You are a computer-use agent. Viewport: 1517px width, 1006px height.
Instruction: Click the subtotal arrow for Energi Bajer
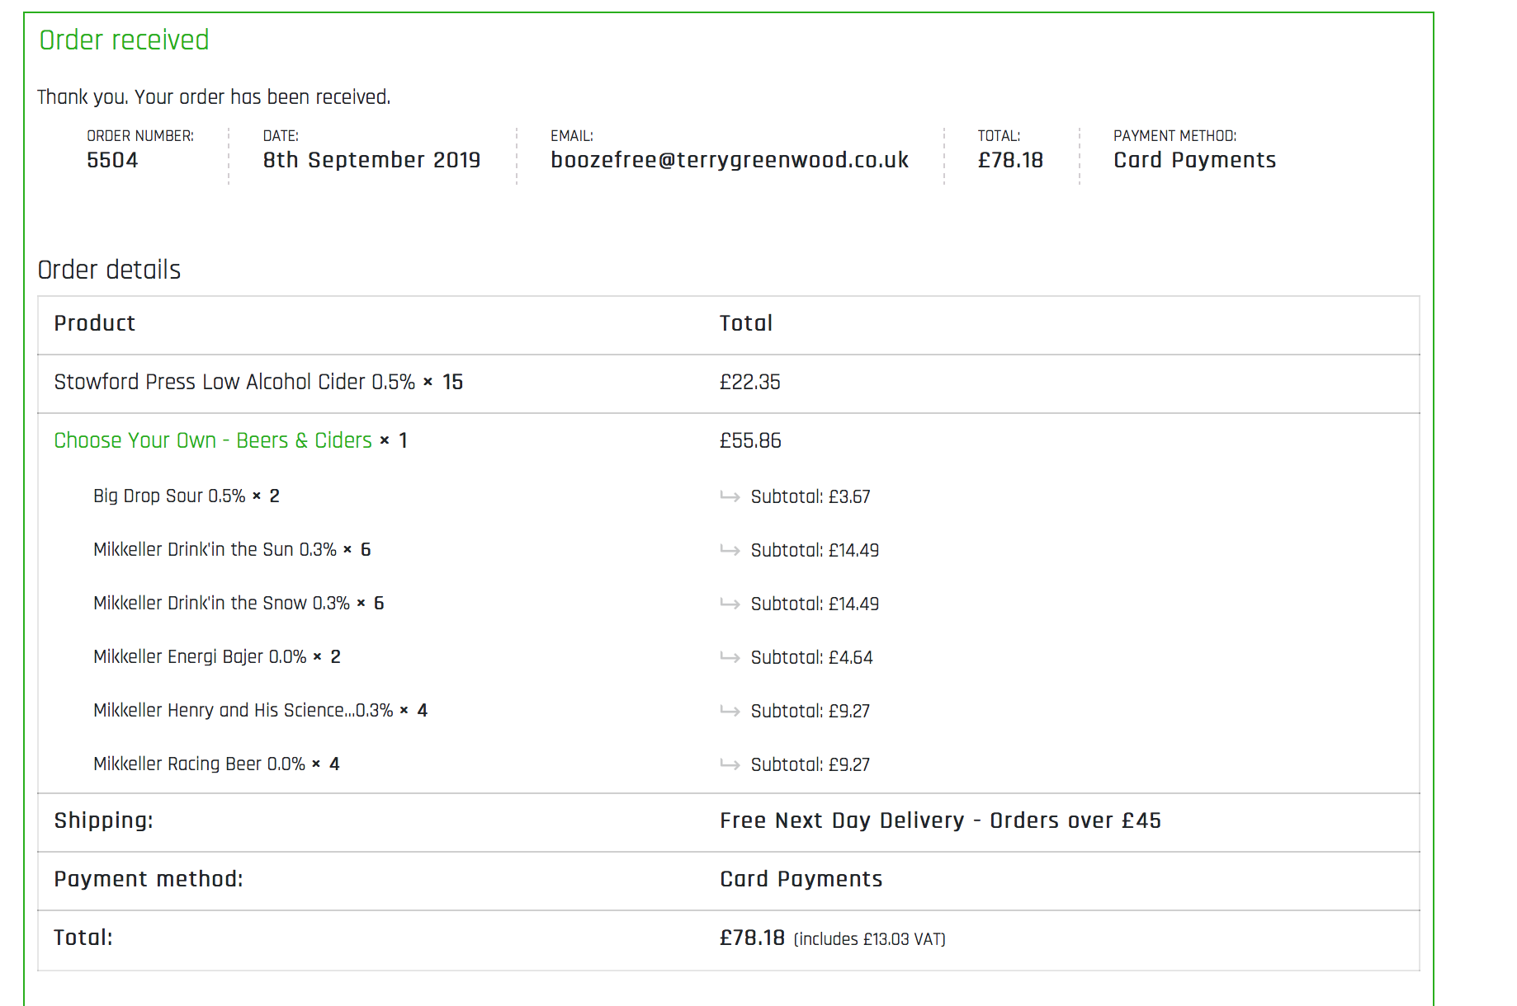[730, 657]
